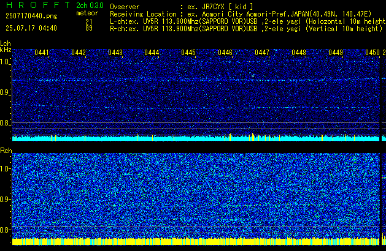
Task: Select the 0443 time marker
Action: [115, 53]
